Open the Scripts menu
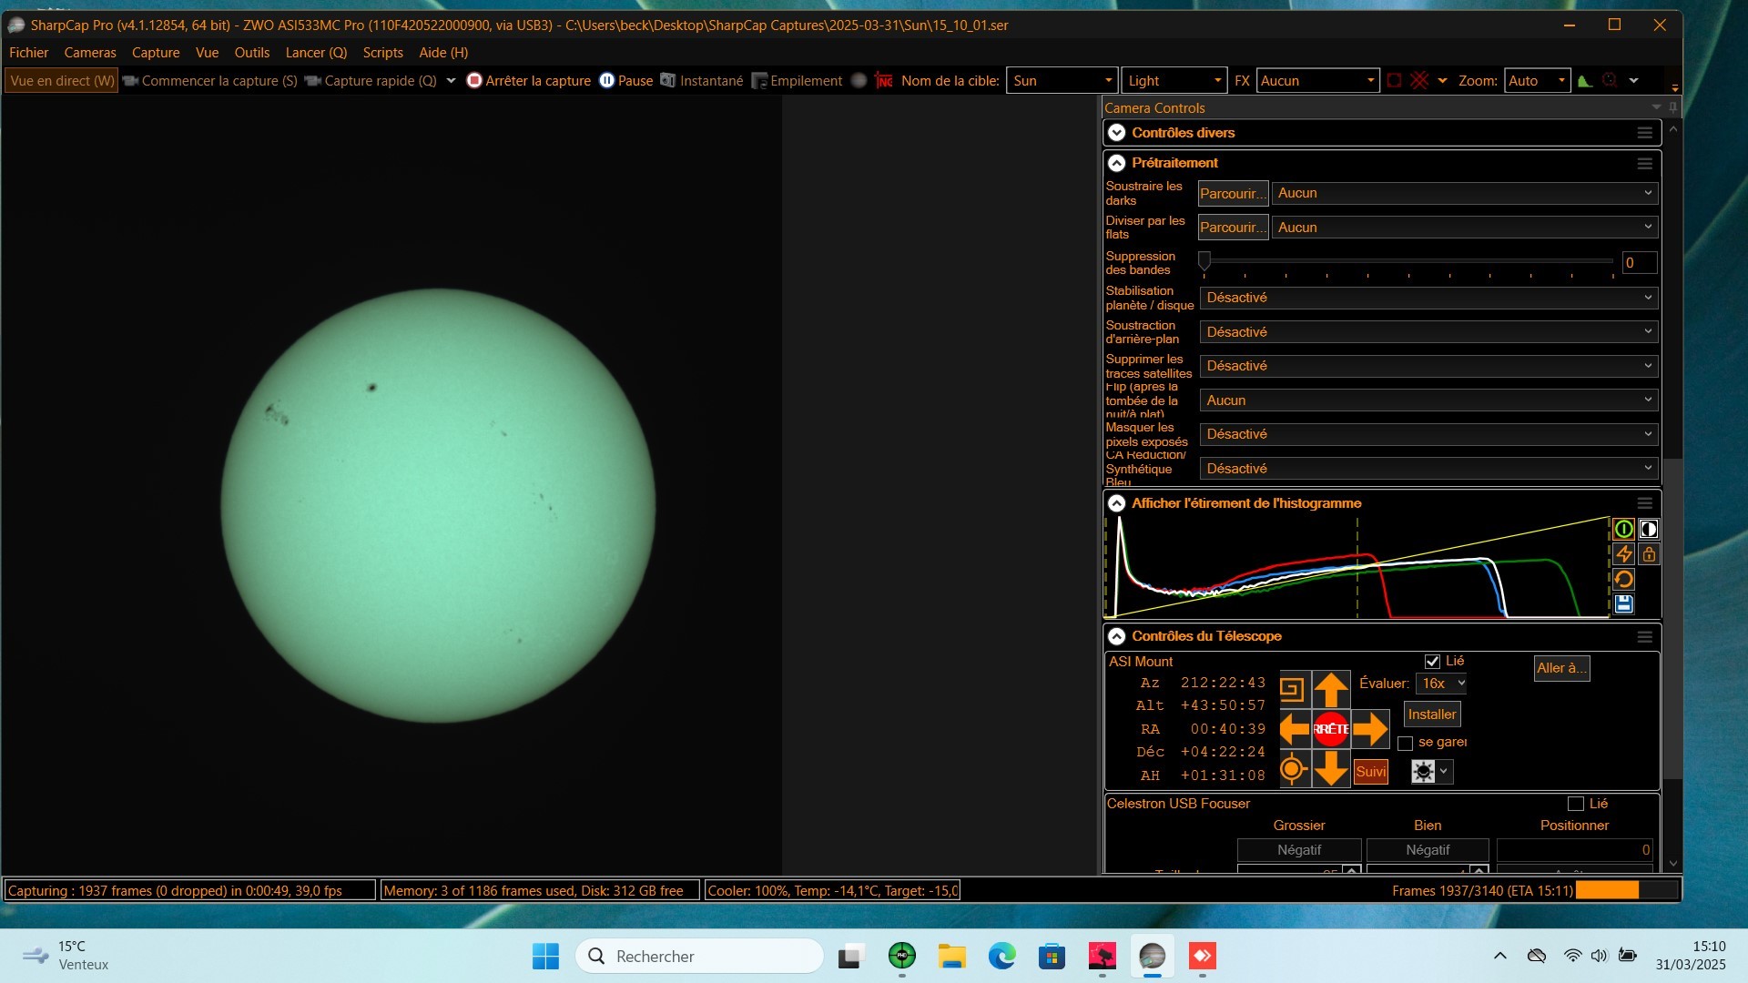 (382, 53)
